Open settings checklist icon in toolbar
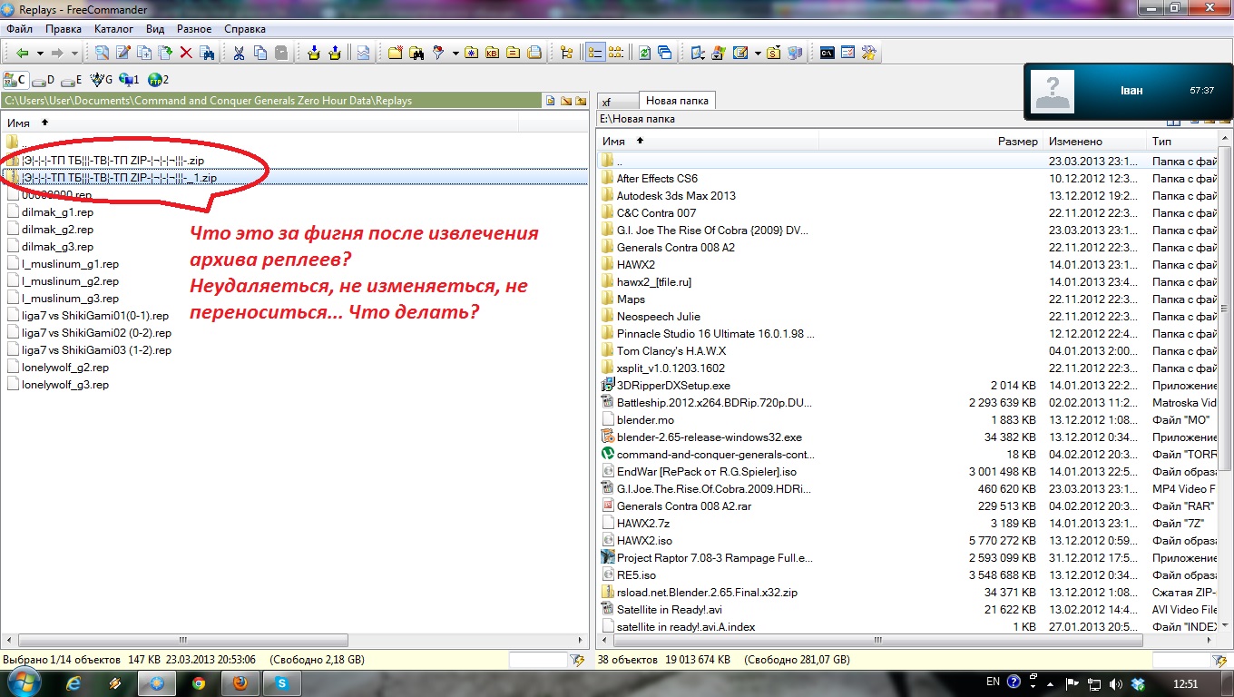This screenshot has height=697, width=1234. pos(847,53)
